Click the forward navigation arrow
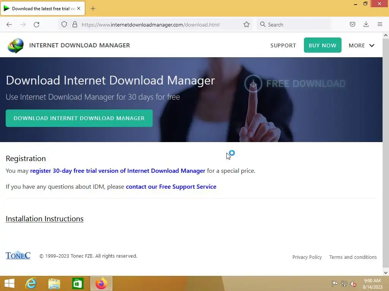The height and width of the screenshot is (291, 389). (23, 25)
